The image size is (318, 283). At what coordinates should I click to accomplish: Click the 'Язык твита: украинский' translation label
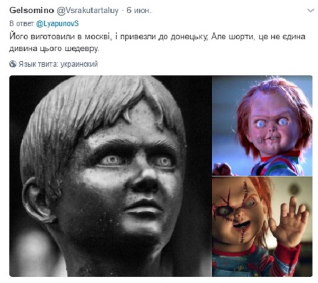click(x=58, y=64)
